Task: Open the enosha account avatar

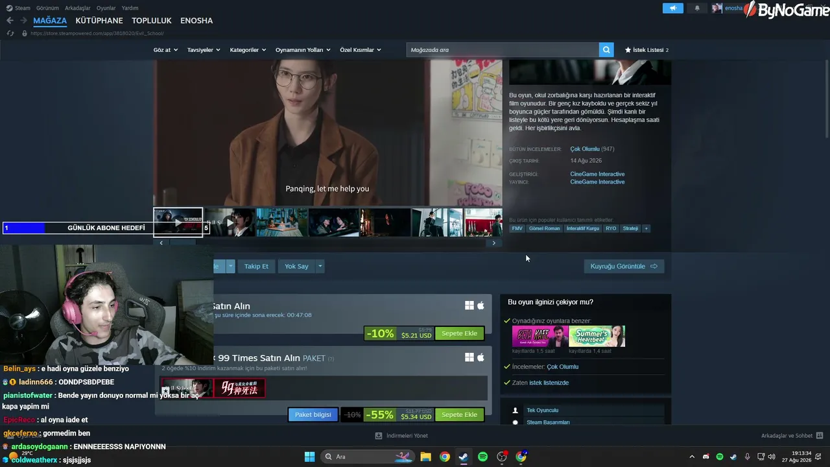Action: click(x=717, y=8)
